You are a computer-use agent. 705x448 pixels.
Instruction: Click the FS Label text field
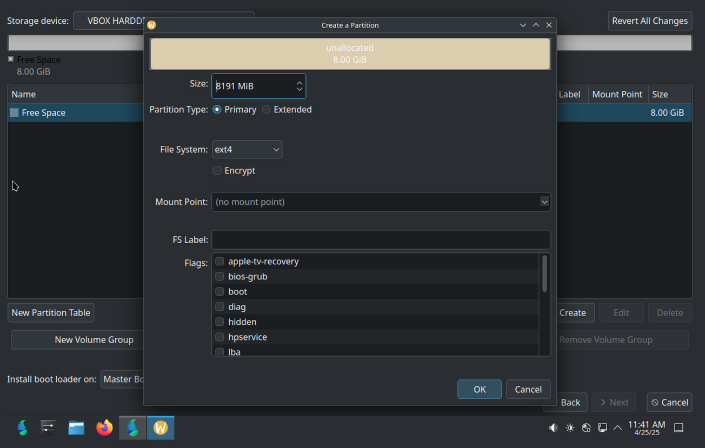[381, 239]
